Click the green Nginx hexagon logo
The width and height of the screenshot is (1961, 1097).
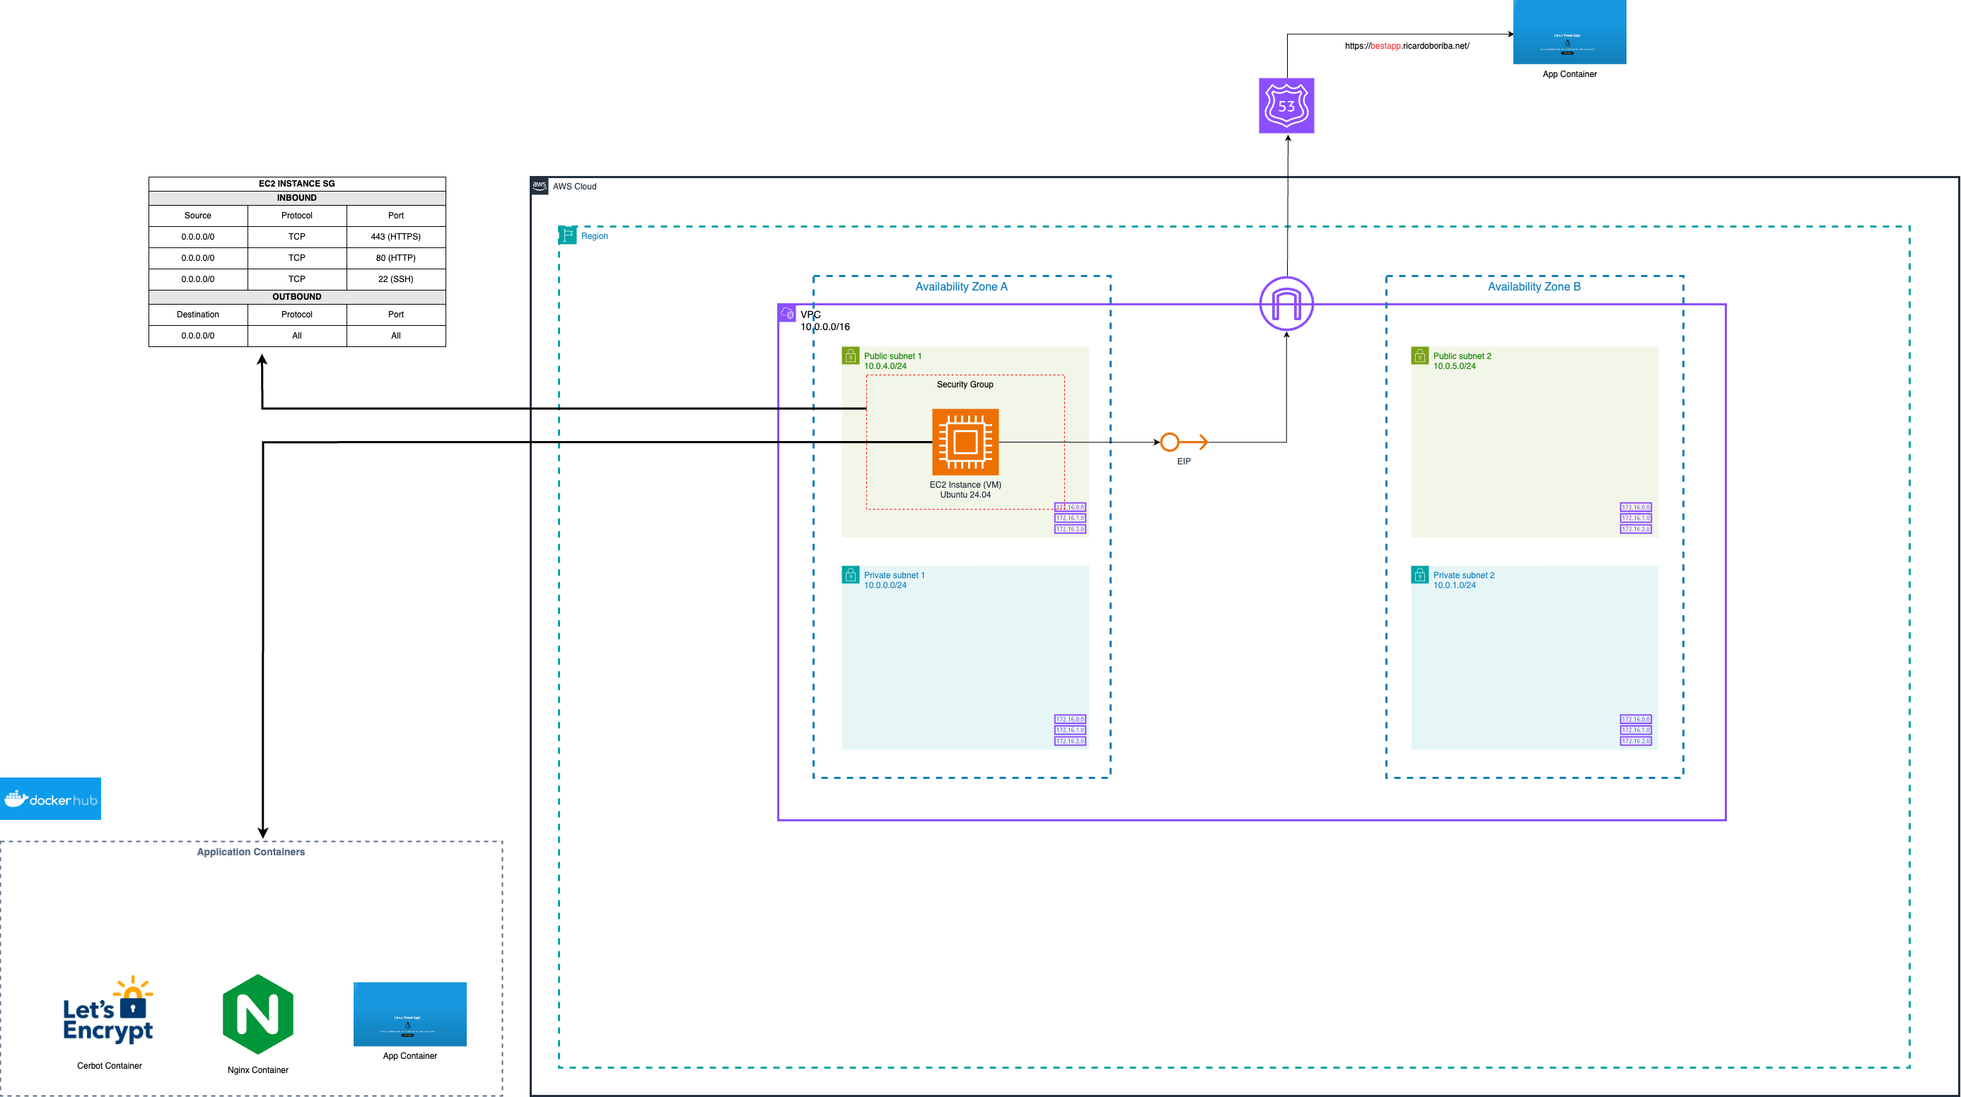(x=258, y=1014)
